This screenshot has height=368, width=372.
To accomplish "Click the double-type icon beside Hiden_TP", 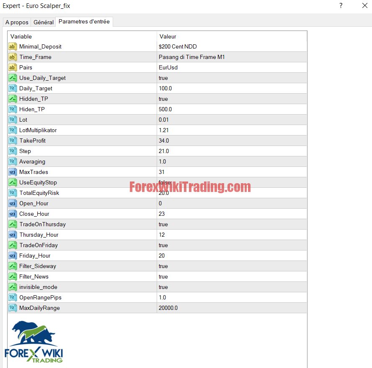I will coord(13,109).
